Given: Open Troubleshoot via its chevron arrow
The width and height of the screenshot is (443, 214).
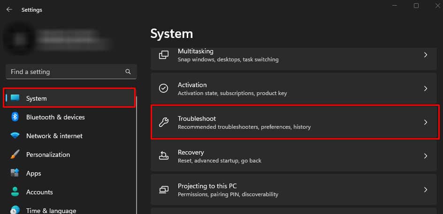Looking at the screenshot, I should click(x=426, y=122).
